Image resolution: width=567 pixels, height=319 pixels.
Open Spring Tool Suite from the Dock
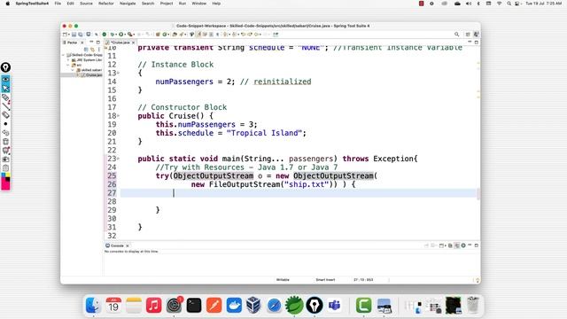(294, 306)
